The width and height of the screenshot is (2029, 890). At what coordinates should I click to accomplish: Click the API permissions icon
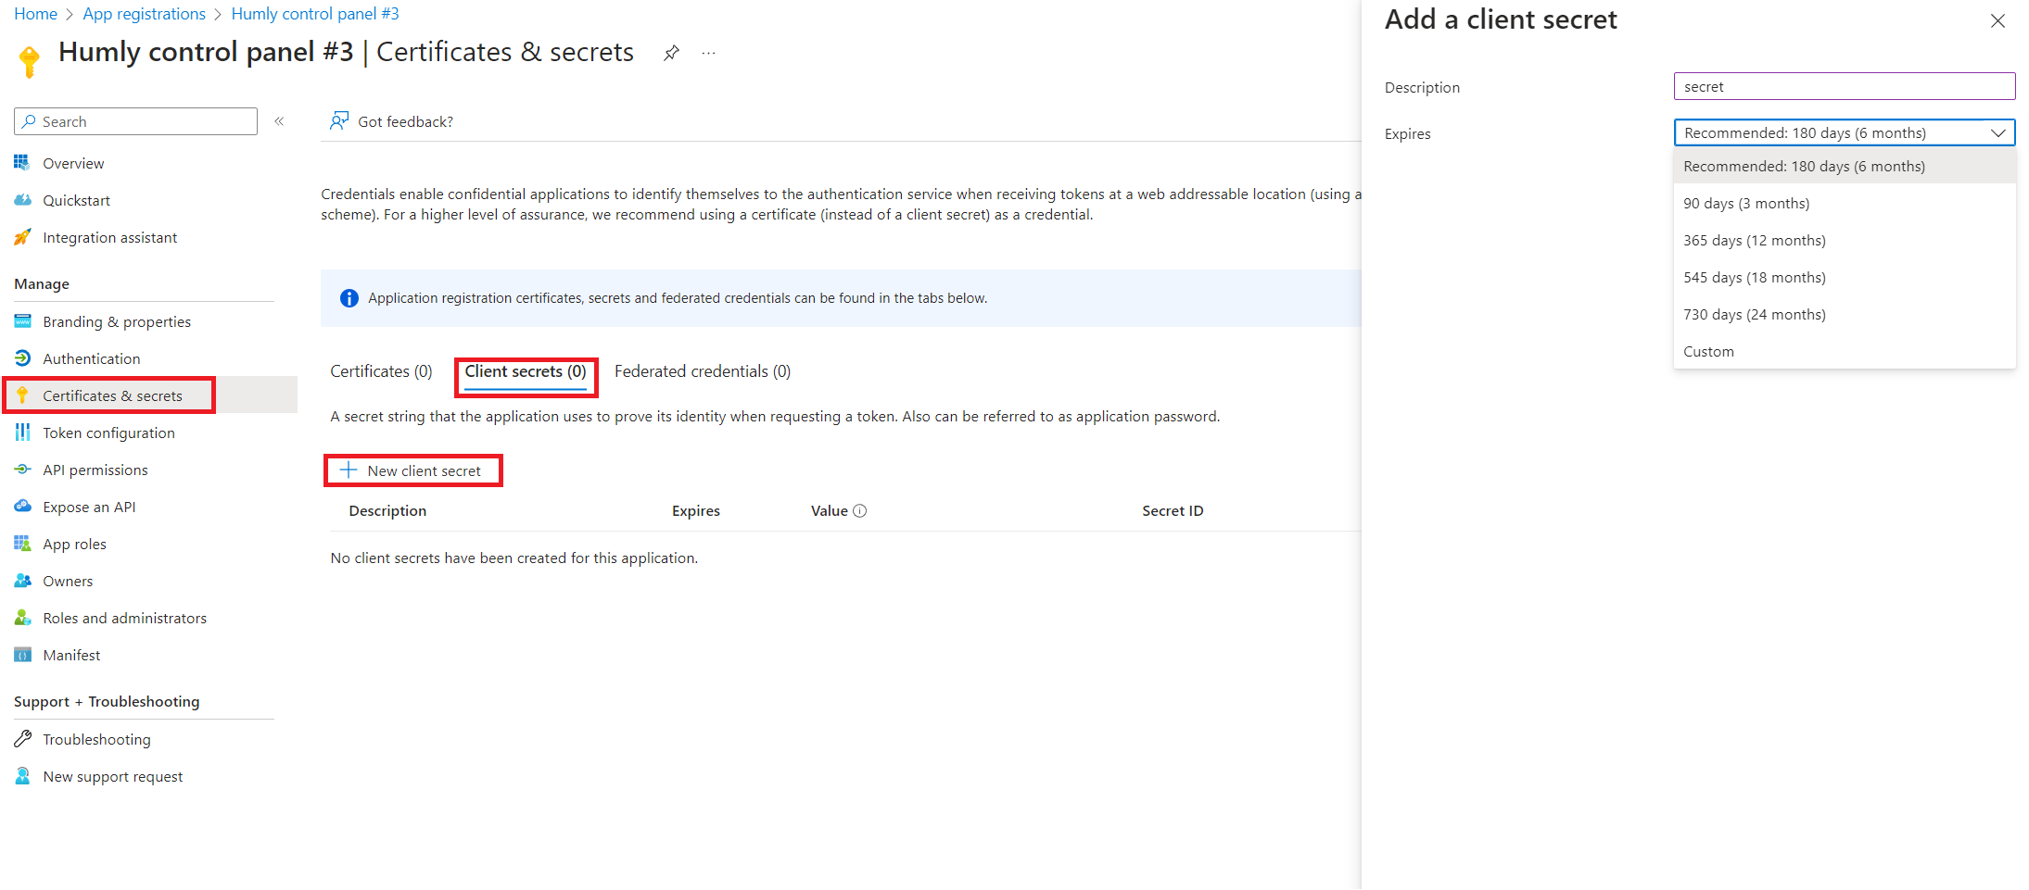(x=22, y=470)
